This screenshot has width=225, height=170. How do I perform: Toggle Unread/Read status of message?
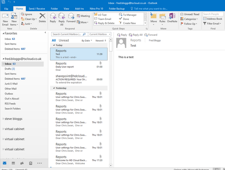[x=190, y=14]
